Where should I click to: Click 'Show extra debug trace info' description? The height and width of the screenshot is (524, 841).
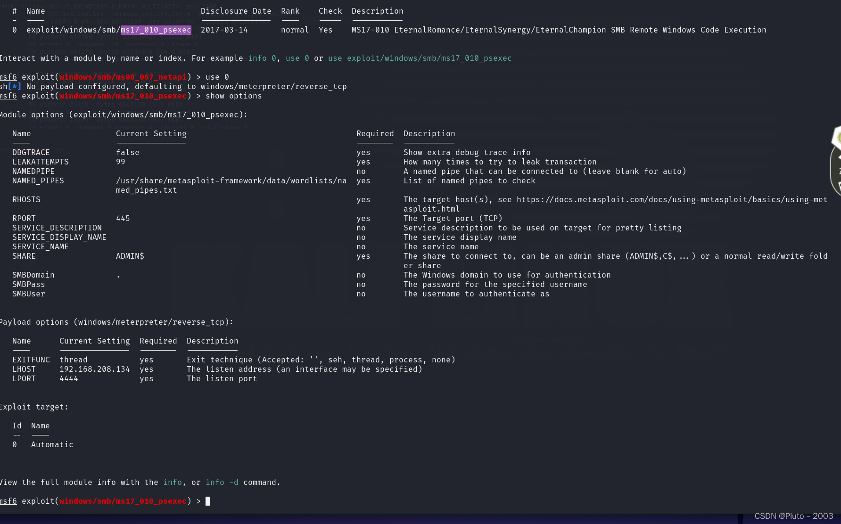tap(467, 153)
